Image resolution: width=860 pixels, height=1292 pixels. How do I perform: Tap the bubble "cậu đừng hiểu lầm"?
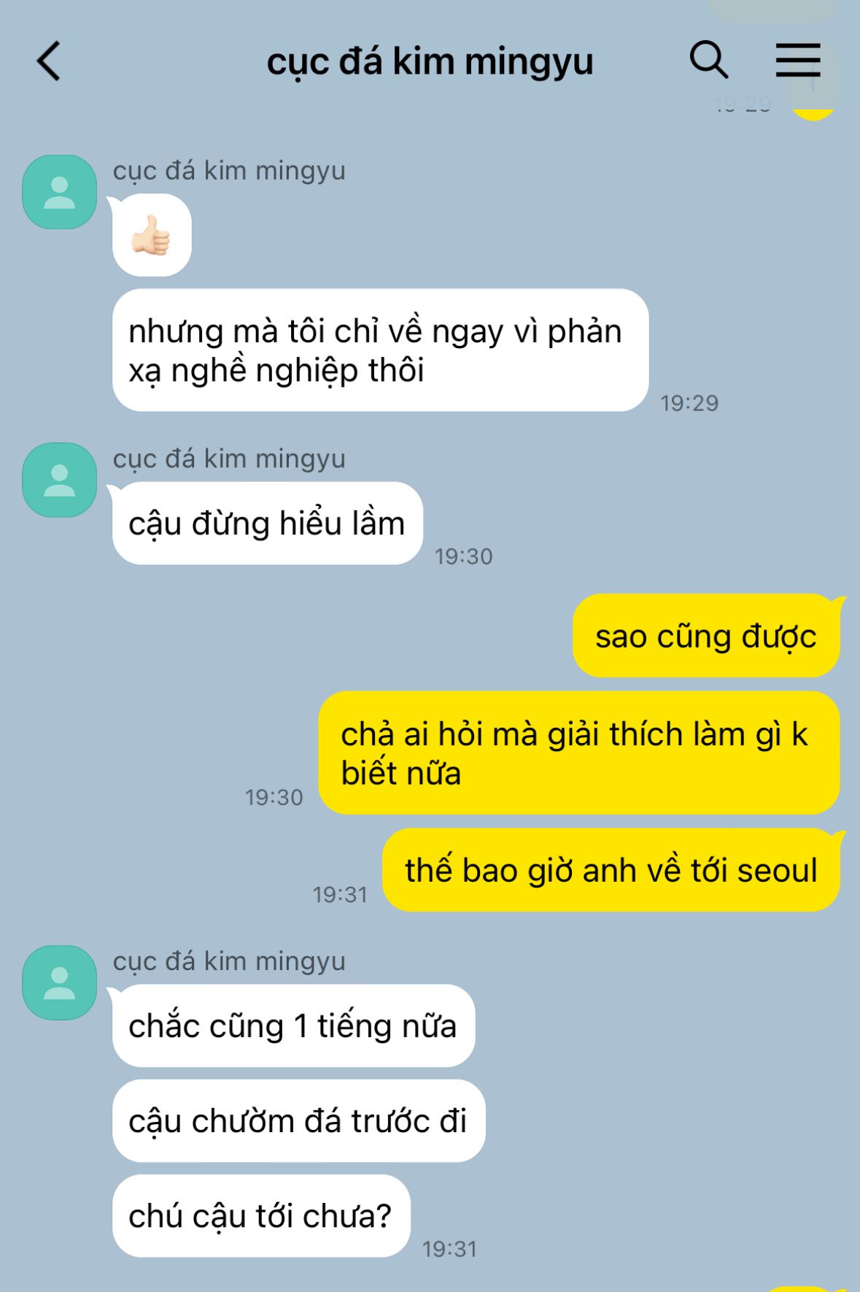(x=267, y=523)
